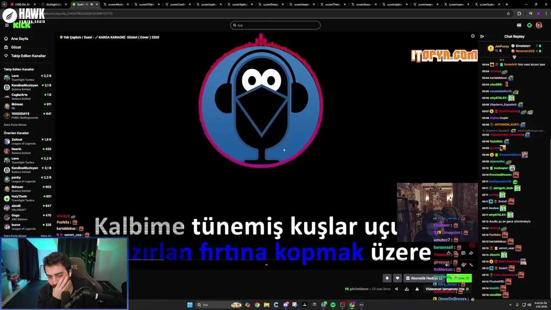The image size is (551, 310).
Task: Open user profile avatar in Kick header
Action: tap(539, 25)
